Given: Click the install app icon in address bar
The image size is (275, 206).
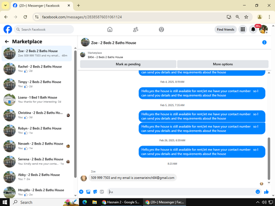Looking at the screenshot, I should (x=229, y=17).
